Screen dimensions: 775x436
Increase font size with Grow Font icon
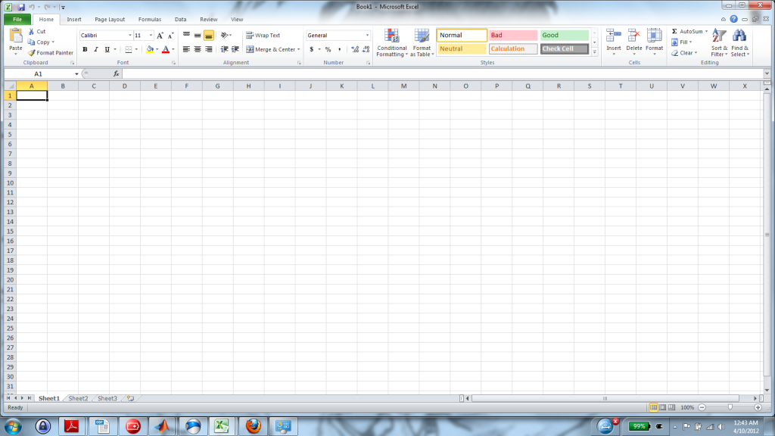(x=160, y=36)
